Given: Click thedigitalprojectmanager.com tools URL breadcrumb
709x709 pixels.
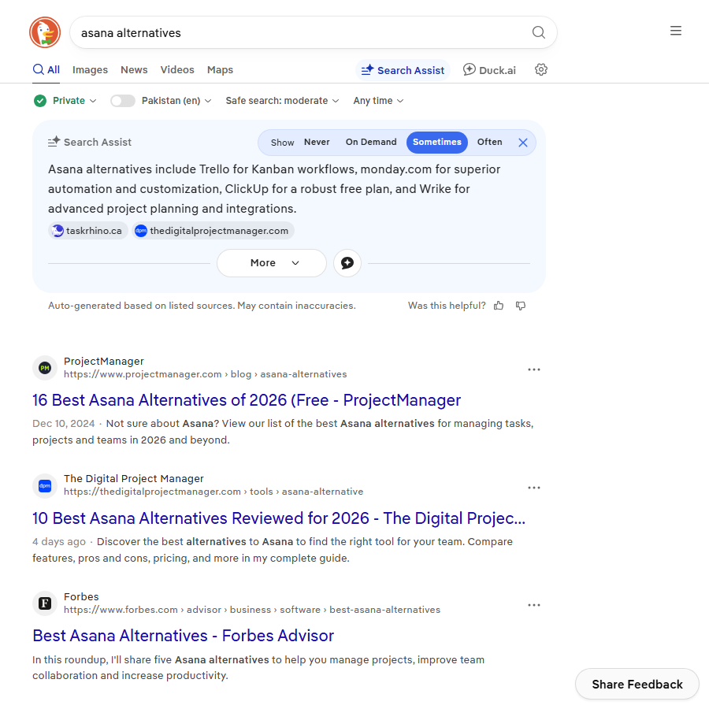Looking at the screenshot, I should click(213, 492).
